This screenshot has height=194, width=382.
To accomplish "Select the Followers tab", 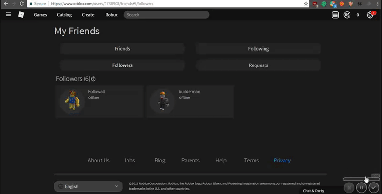I will pyautogui.click(x=122, y=65).
